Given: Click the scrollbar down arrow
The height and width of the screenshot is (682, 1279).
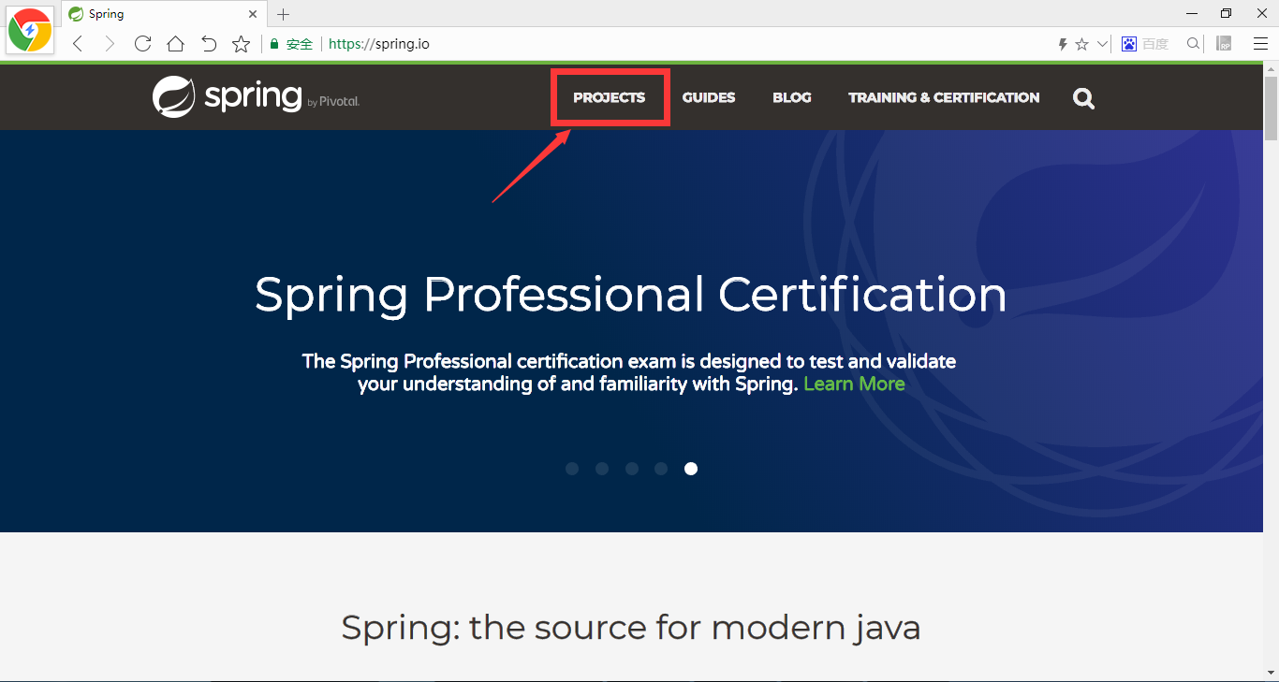Looking at the screenshot, I should [1271, 673].
